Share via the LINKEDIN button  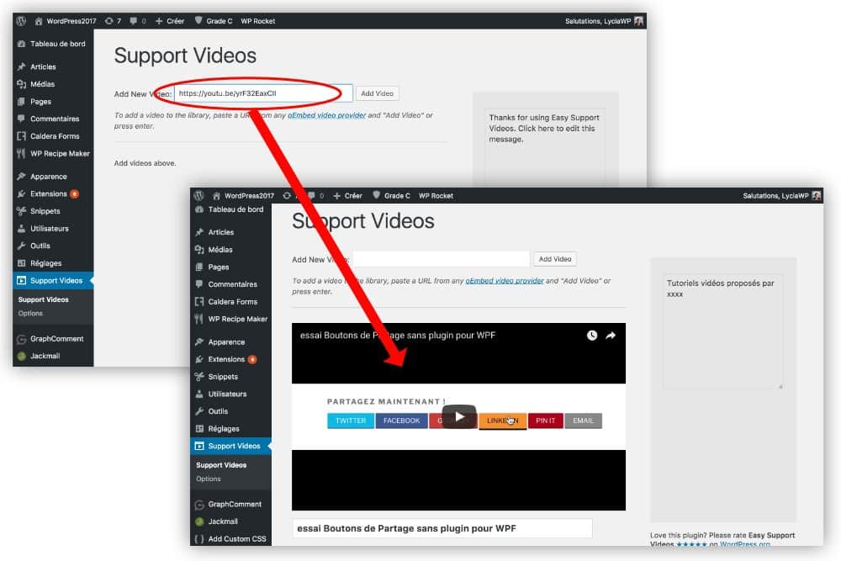pos(502,421)
